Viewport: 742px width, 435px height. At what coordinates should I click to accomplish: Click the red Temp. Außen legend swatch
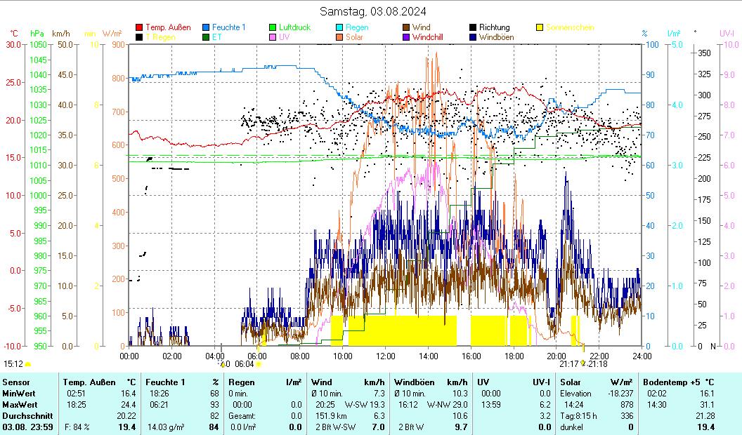(139, 27)
